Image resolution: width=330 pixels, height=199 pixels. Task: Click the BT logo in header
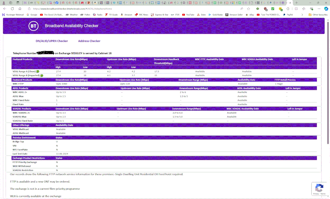coord(34,26)
